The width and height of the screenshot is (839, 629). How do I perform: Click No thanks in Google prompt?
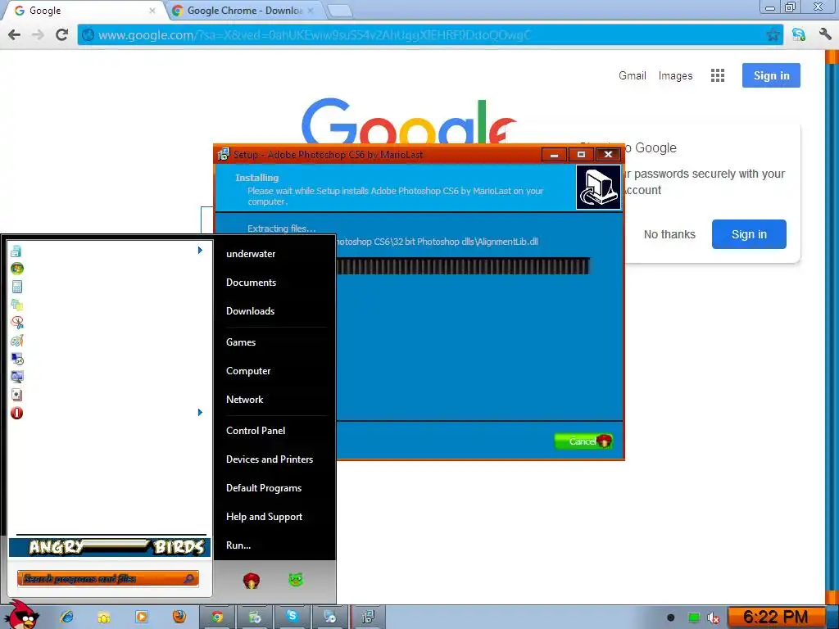point(669,234)
